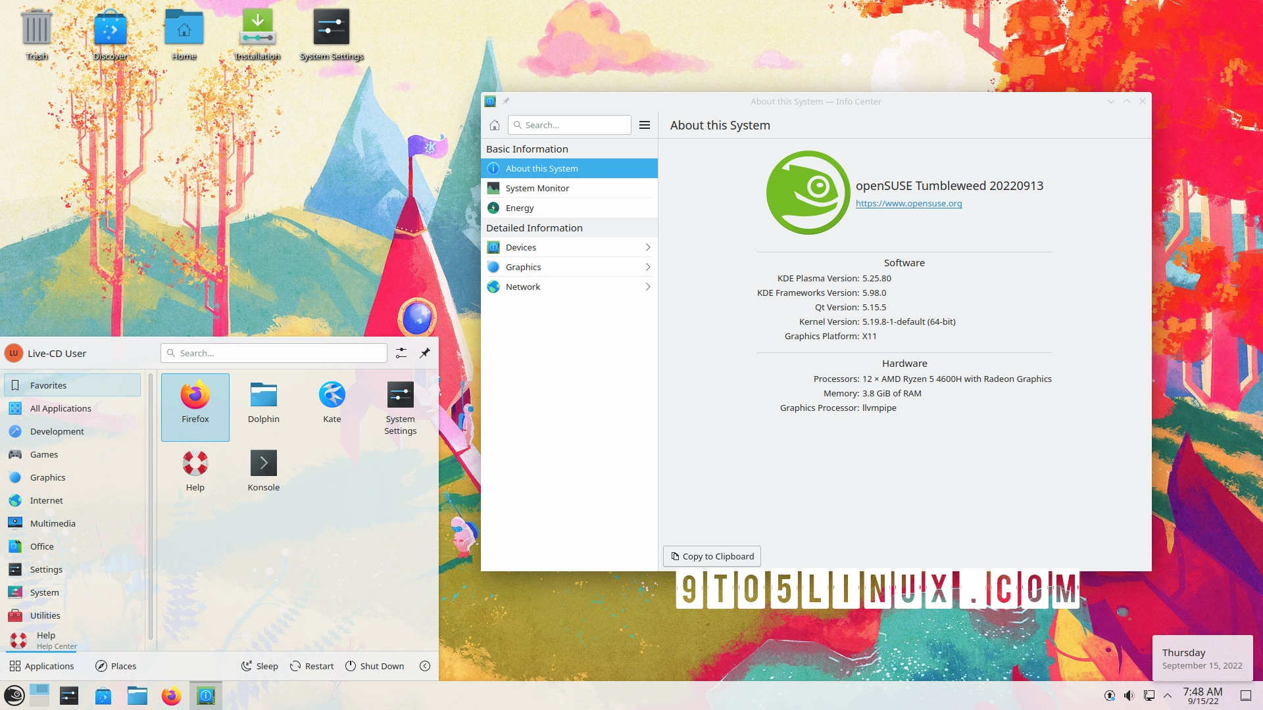Pin the Info Center window on top
The height and width of the screenshot is (710, 1263).
[x=506, y=101]
